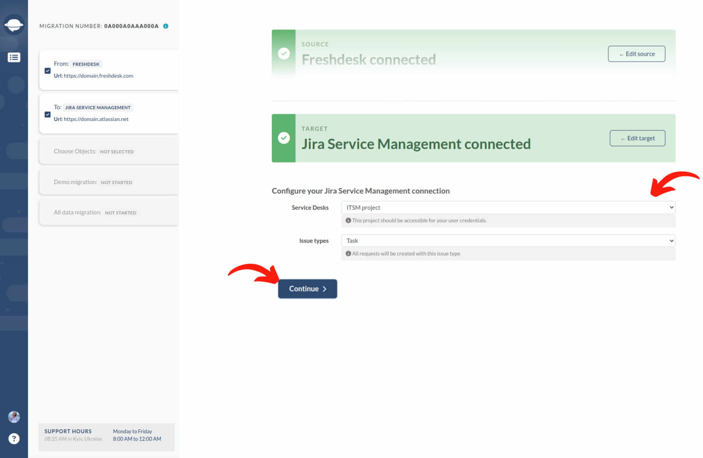Viewport: 703px width, 458px height.
Task: Click 'Monday to Friday' support hours text
Action: pos(132,431)
